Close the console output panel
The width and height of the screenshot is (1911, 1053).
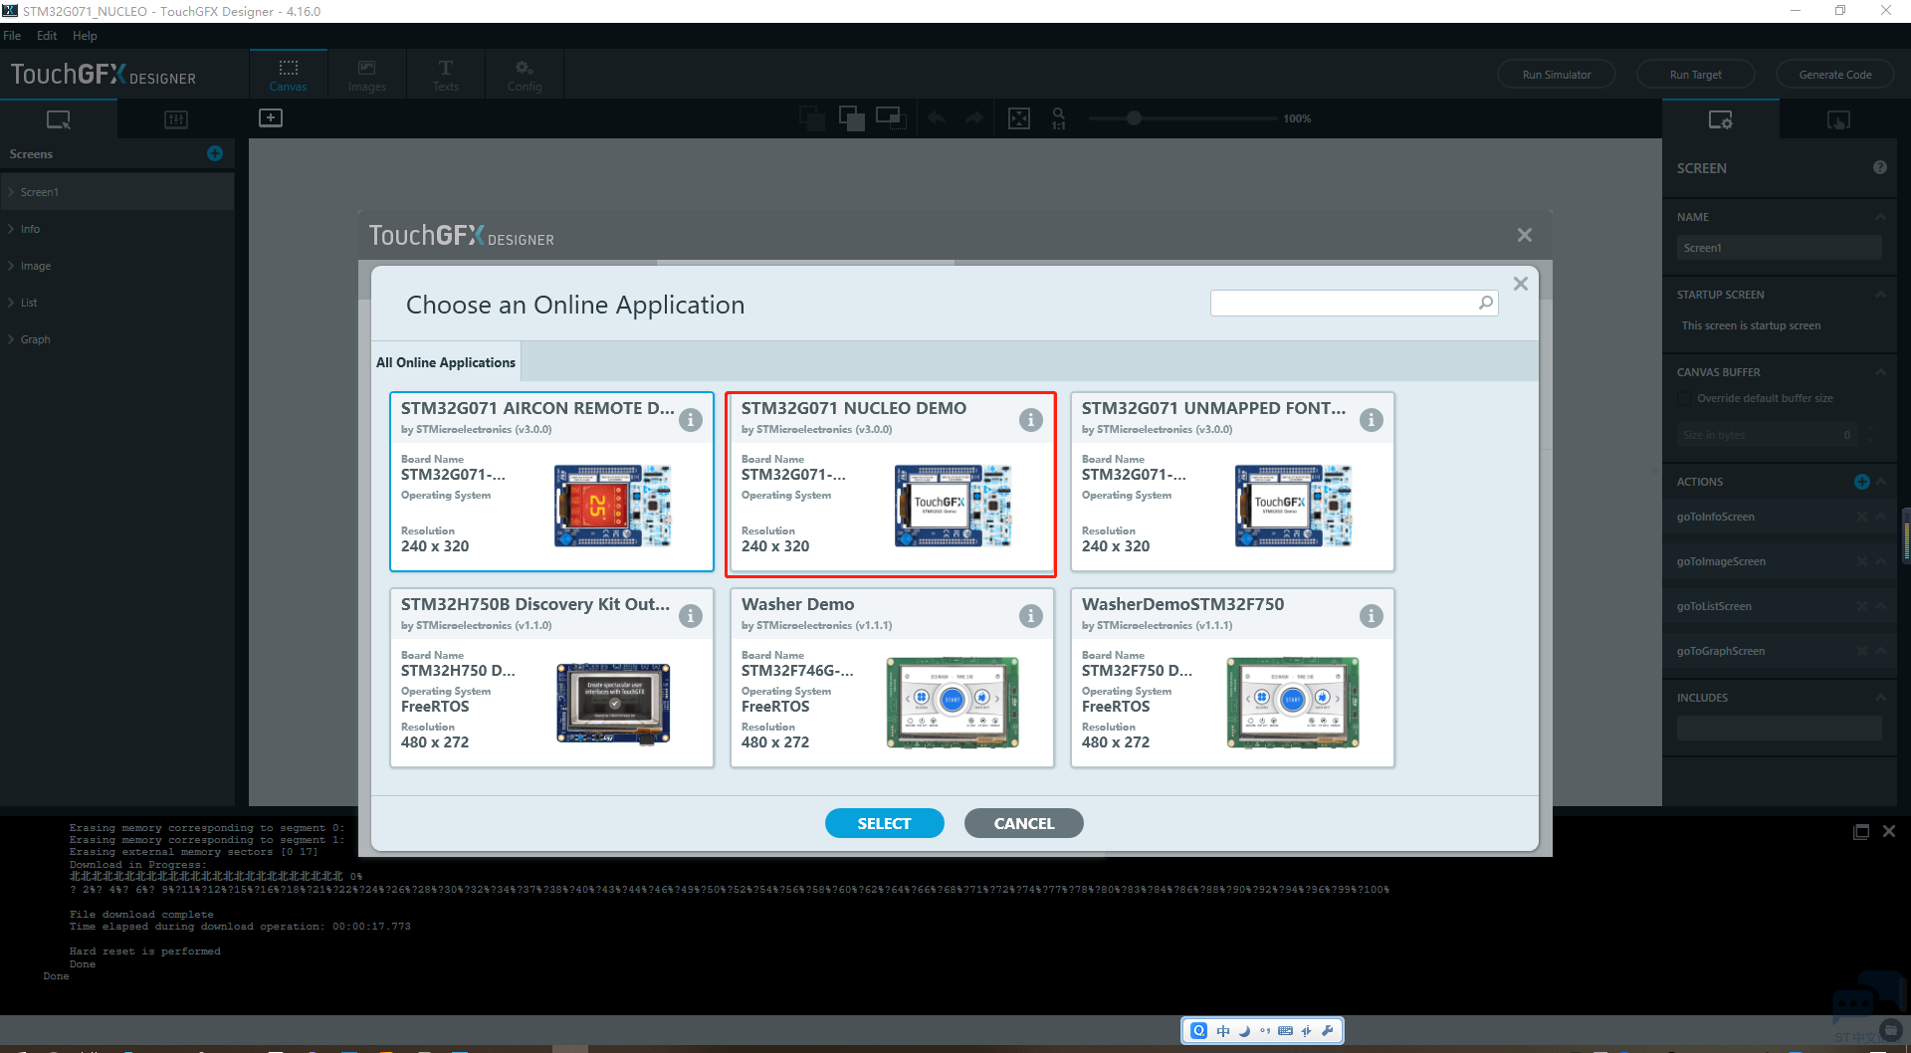pyautogui.click(x=1888, y=831)
